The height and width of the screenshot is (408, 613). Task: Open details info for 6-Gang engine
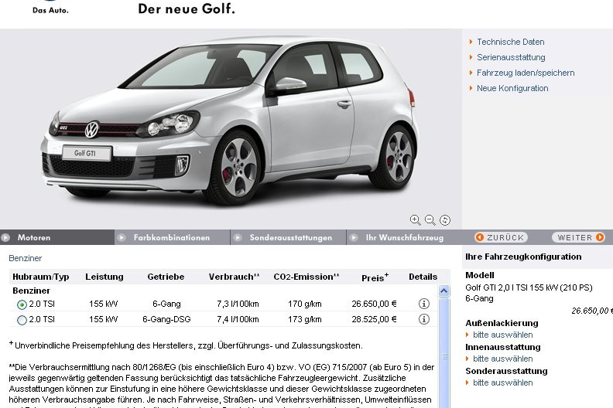point(423,304)
